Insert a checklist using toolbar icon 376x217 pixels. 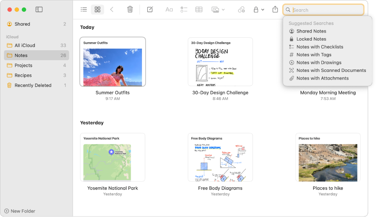pyautogui.click(x=184, y=10)
